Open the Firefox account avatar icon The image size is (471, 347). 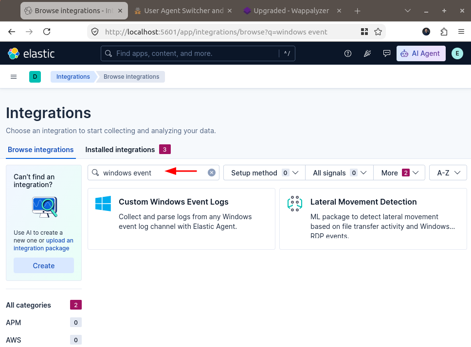[426, 32]
